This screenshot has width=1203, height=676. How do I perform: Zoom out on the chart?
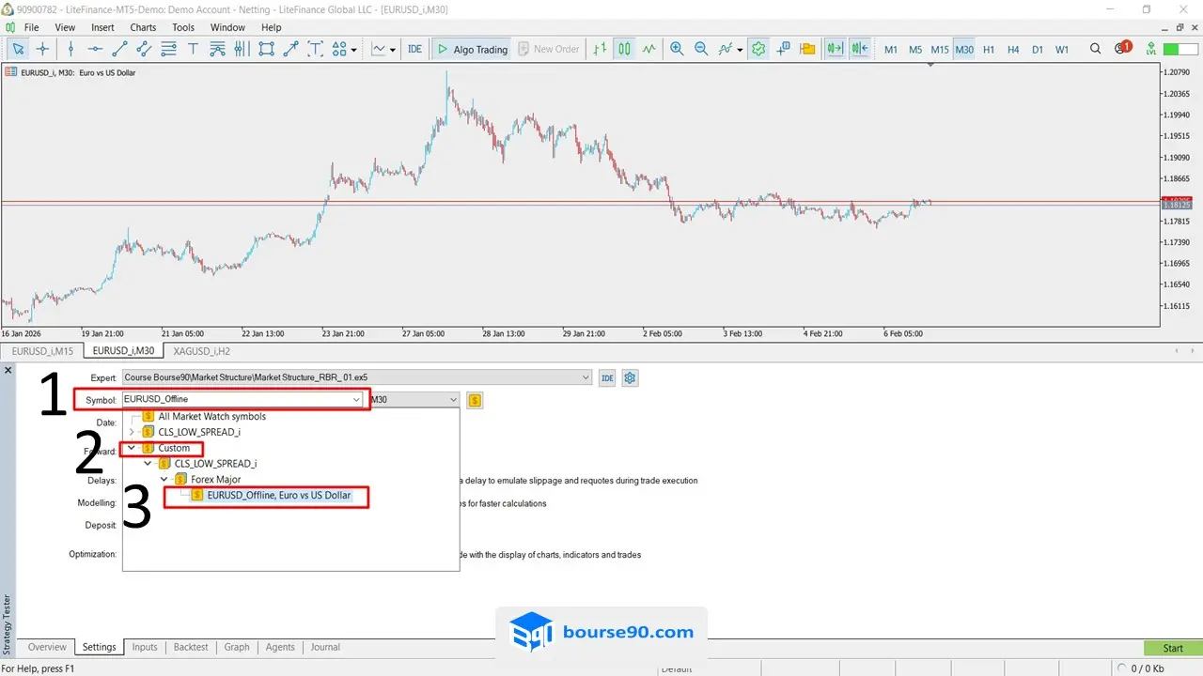(701, 49)
